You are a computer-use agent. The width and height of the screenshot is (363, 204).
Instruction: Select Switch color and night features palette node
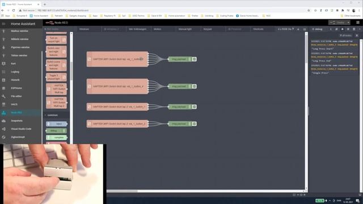click(56, 52)
